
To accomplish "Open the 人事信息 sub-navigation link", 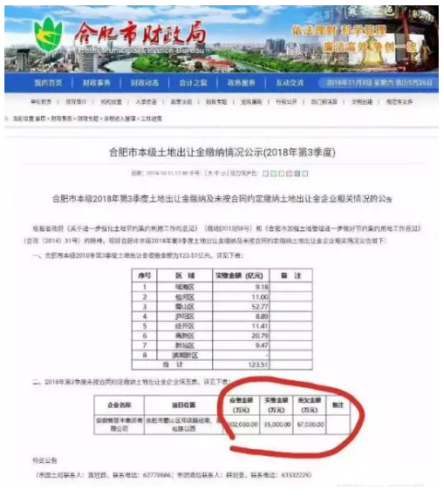I will (x=146, y=102).
